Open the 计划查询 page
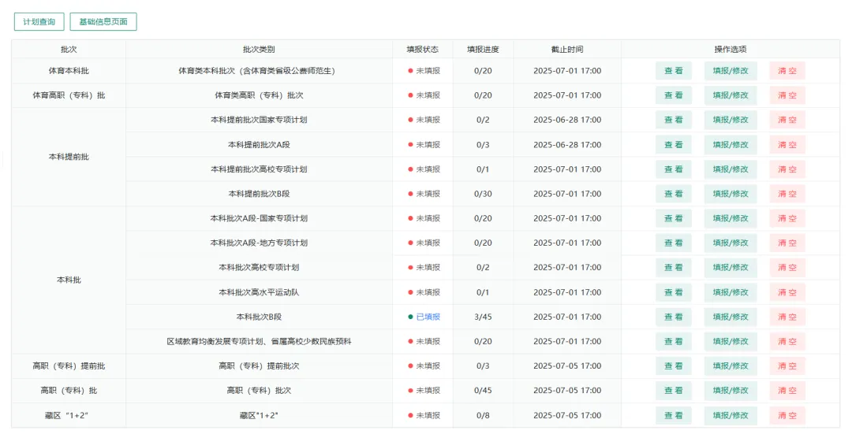 [x=39, y=22]
